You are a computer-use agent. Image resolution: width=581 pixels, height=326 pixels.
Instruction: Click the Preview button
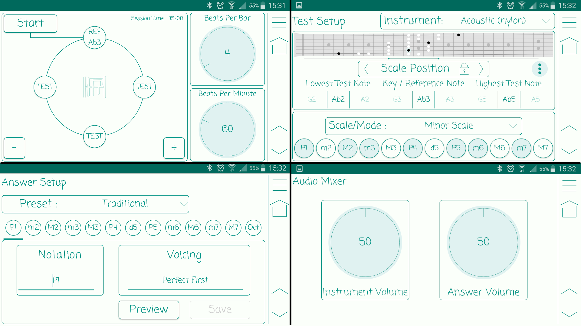149,309
